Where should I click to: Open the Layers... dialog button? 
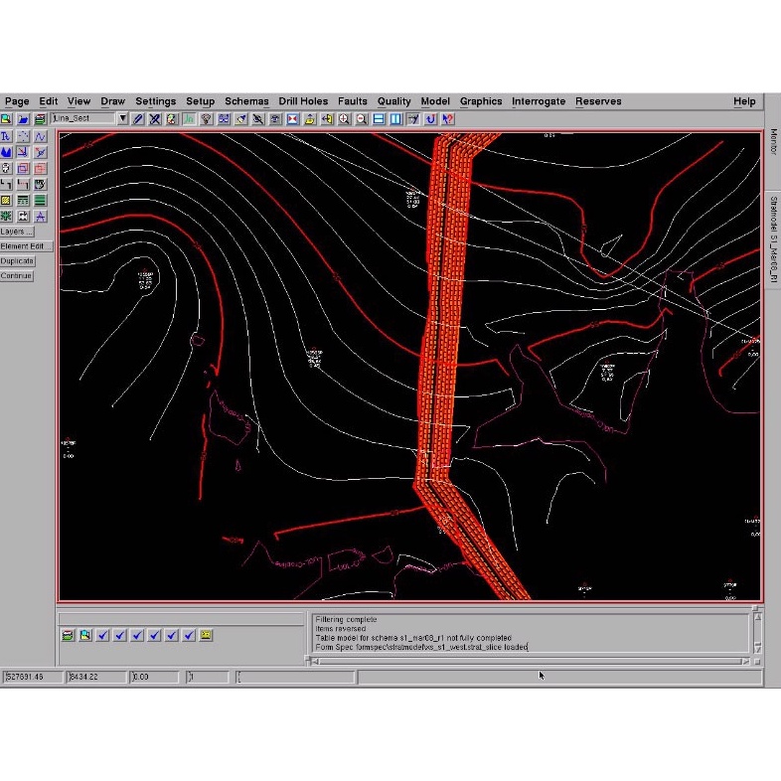pyautogui.click(x=17, y=232)
